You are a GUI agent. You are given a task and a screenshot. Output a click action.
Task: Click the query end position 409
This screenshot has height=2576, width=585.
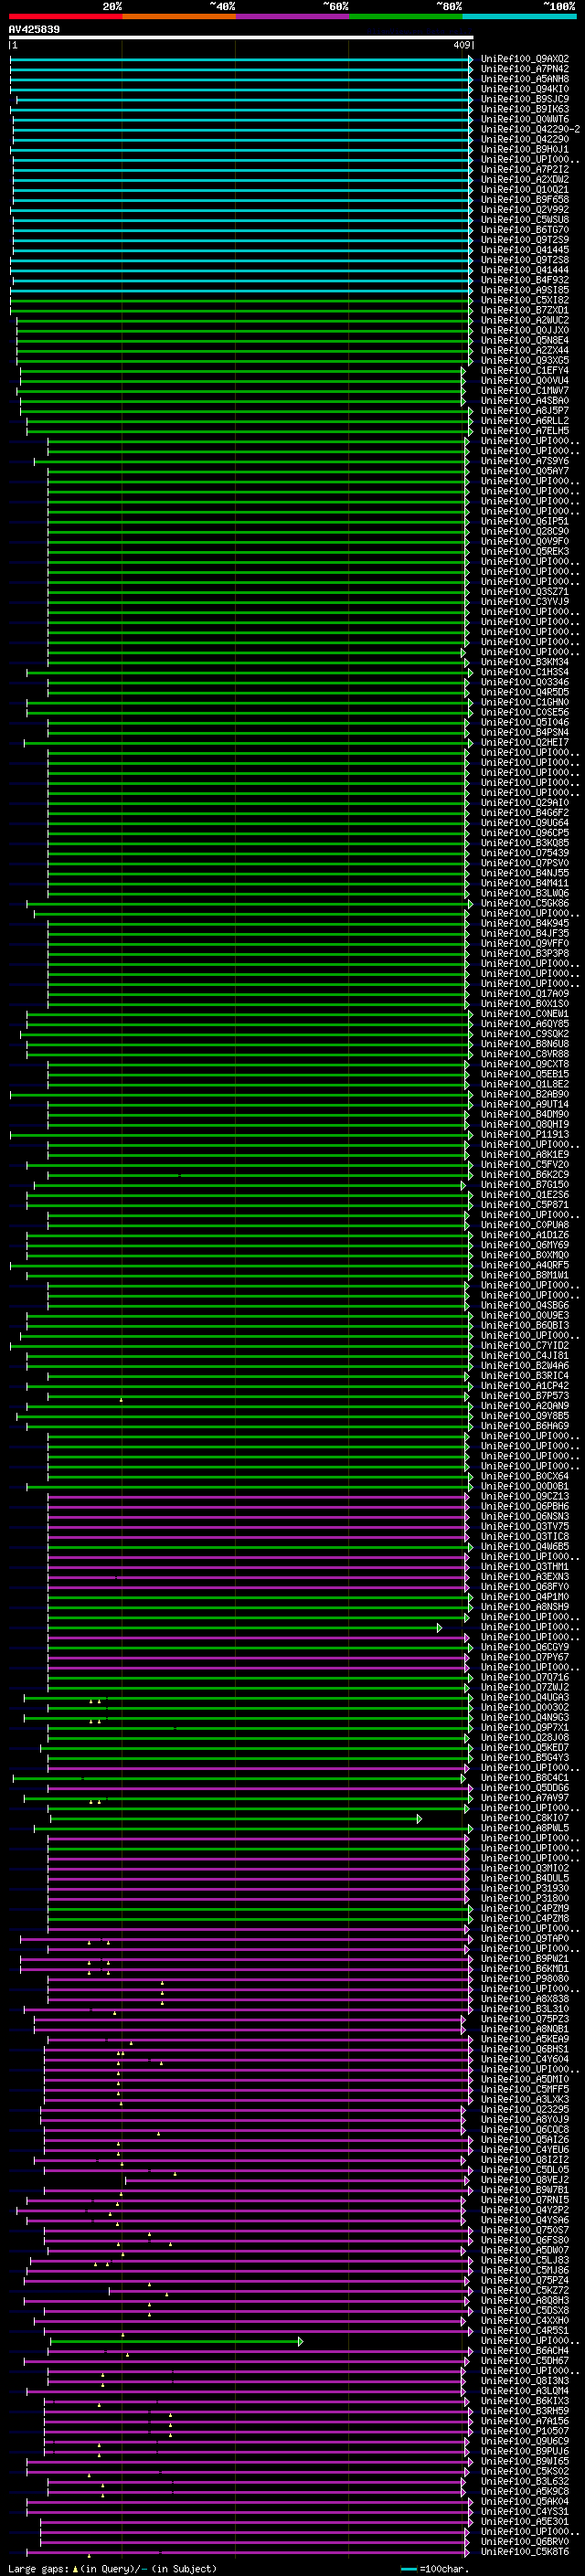[x=461, y=45]
